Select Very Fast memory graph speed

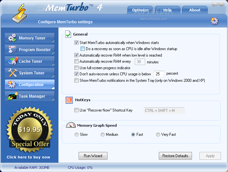point(158,134)
